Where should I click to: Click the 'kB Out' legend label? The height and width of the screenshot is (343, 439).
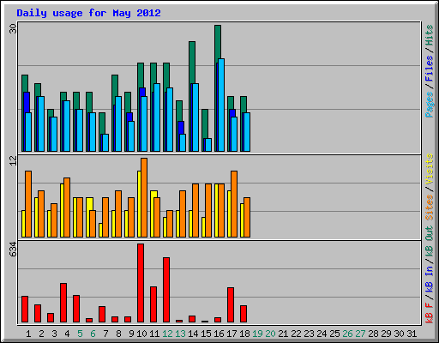429,241
